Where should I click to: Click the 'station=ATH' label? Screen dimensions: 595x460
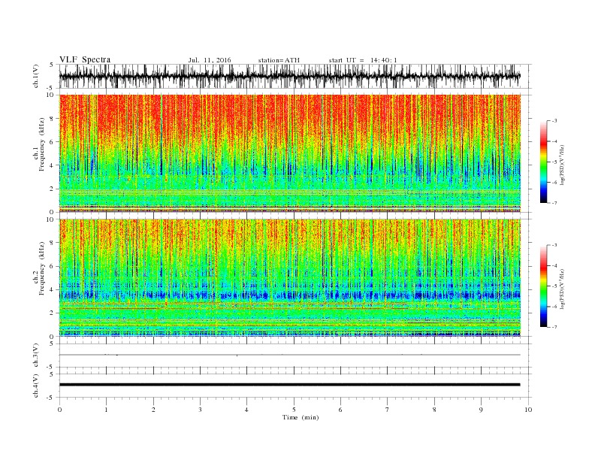279,60
